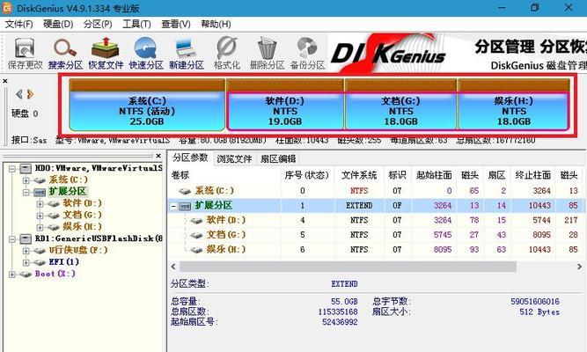
Task: Click the HD0 disk icon in the tree
Action: (26, 168)
